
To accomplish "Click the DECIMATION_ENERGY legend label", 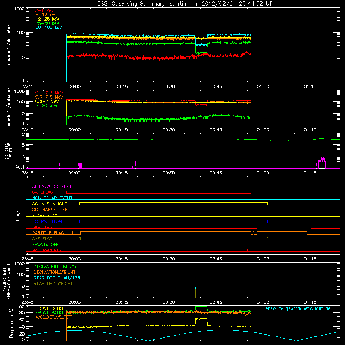I will click(x=55, y=267).
